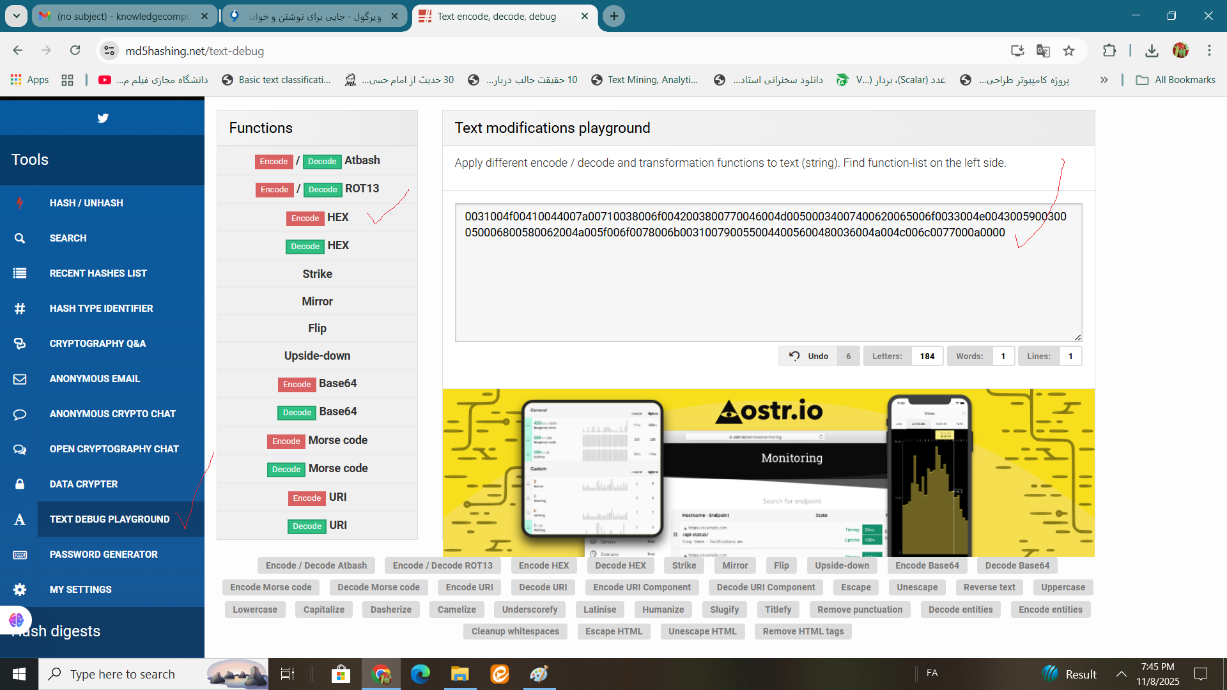1227x690 pixels.
Task: Click the Search magnifier icon in sidebar
Action: pos(20,238)
